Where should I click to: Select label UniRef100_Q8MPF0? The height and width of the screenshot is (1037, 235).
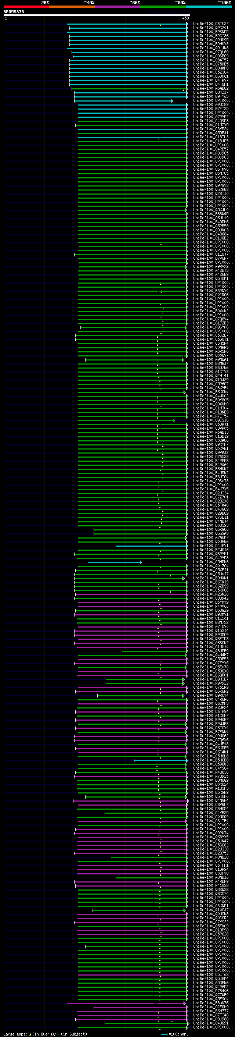tap(210, 651)
